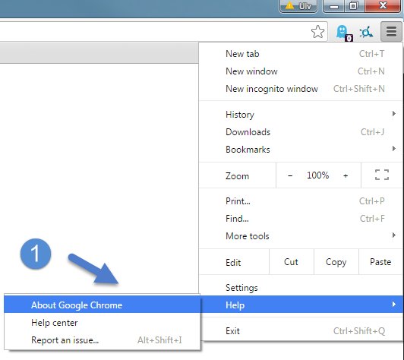Open the Downloads page
This screenshot has height=360, width=404.
click(301, 132)
